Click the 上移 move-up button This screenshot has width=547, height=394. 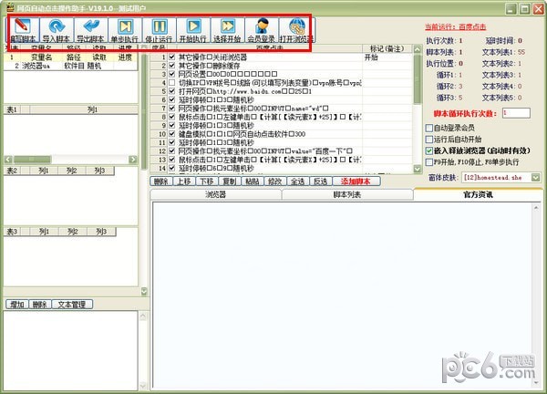coord(184,181)
